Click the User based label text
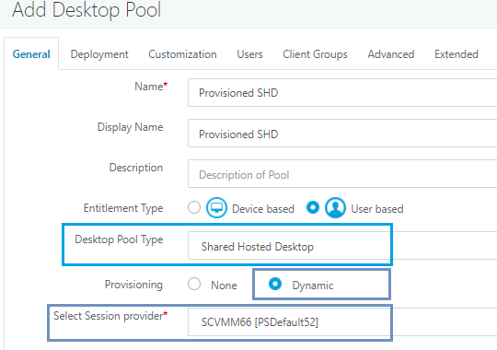 click(x=377, y=209)
